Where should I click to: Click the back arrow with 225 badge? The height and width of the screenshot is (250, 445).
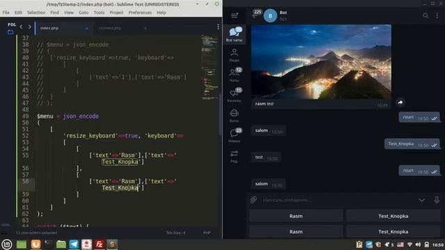point(255,15)
